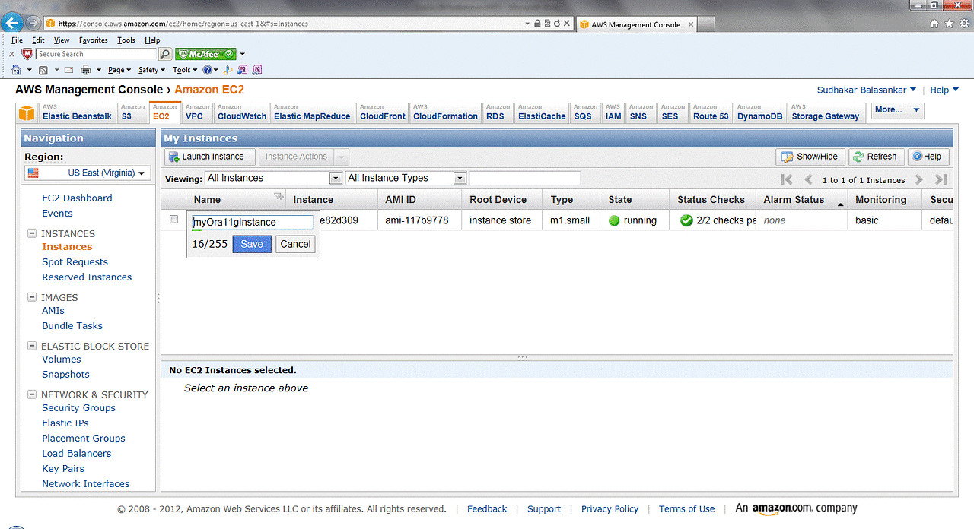The height and width of the screenshot is (529, 974).
Task: Open the Security Groups link
Action: 78,407
